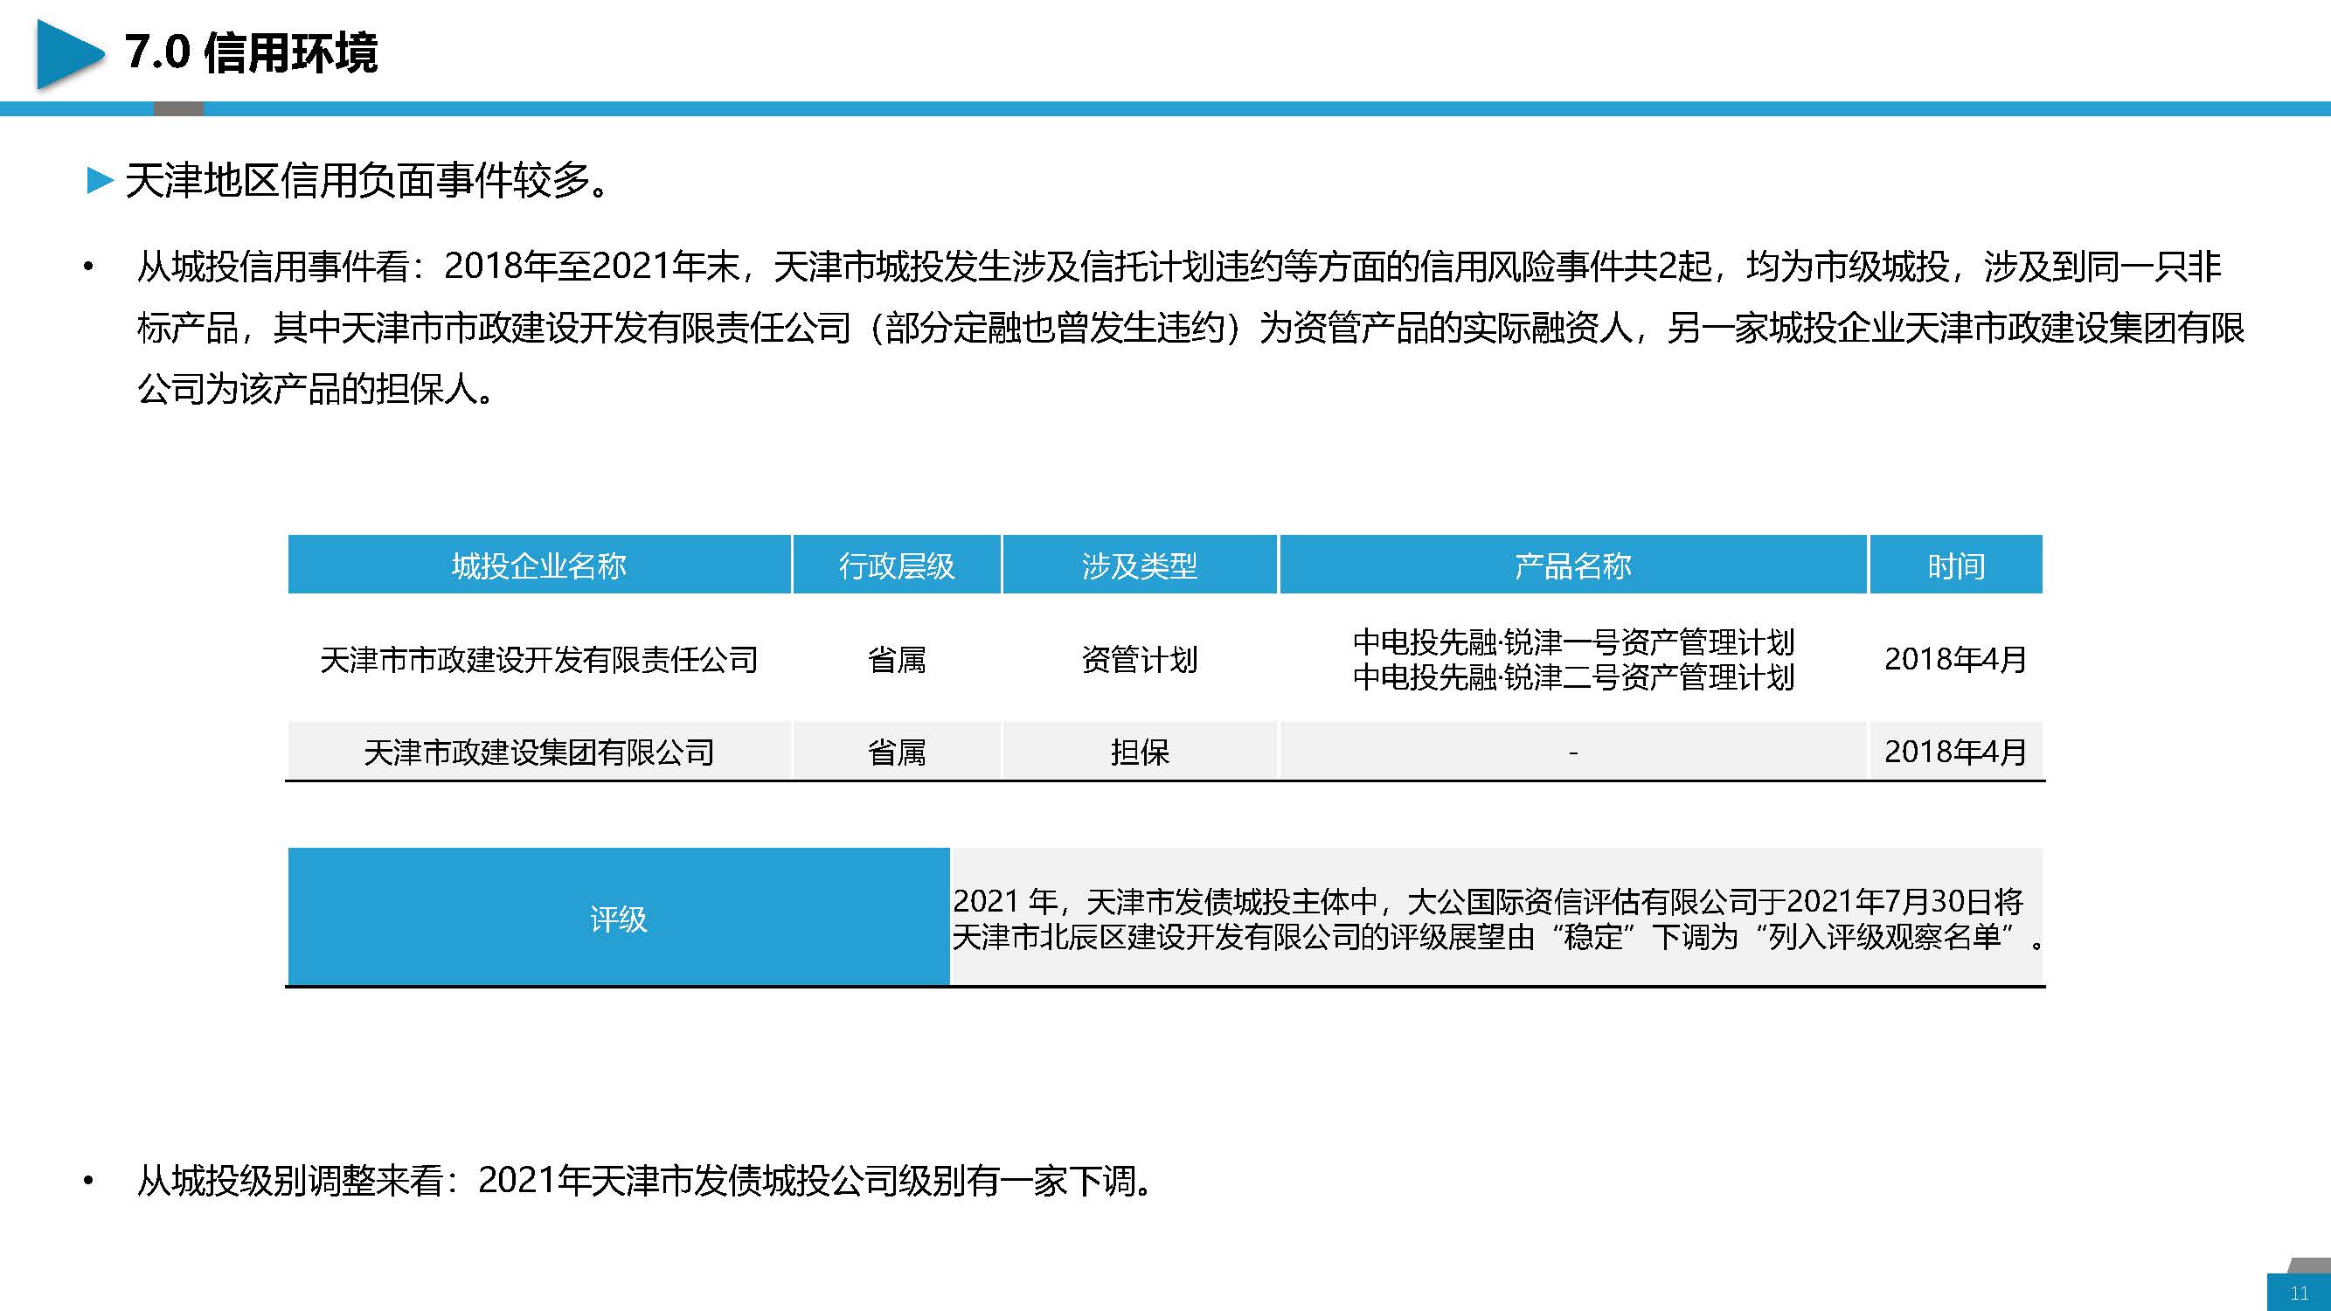Click the bullet text "从城投级别调整来看"
Screen dimensions: 2331x1311
[x=645, y=1181]
